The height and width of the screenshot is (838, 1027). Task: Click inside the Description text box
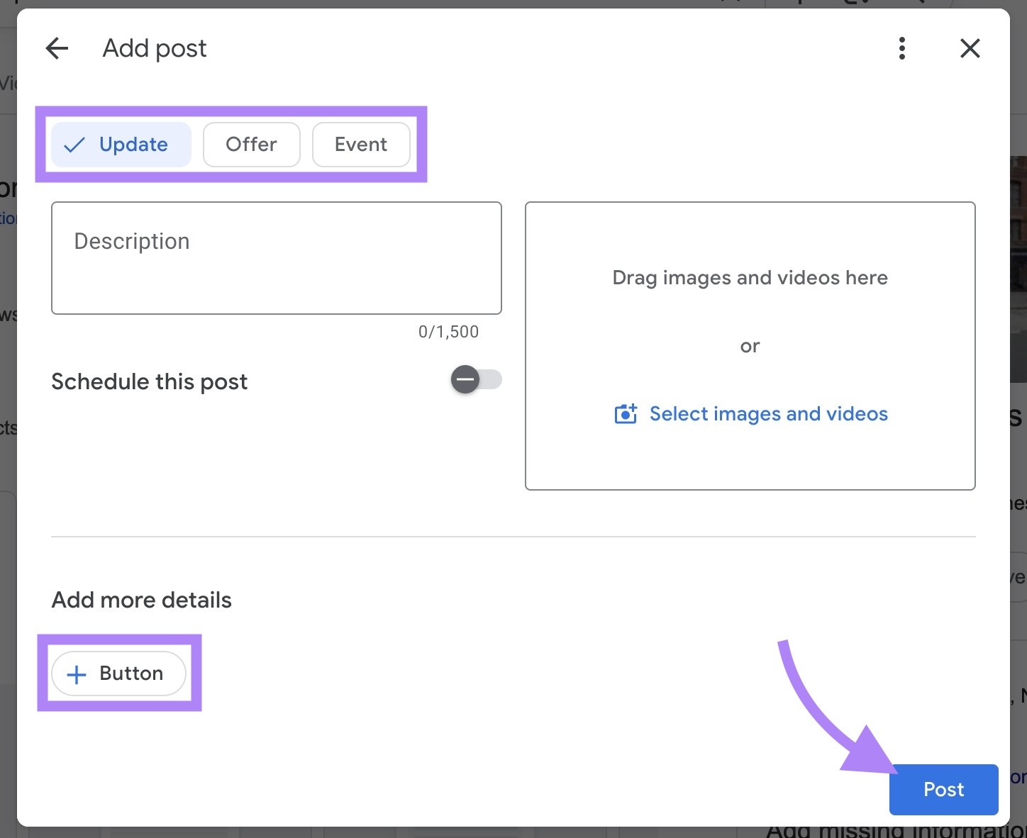click(276, 258)
